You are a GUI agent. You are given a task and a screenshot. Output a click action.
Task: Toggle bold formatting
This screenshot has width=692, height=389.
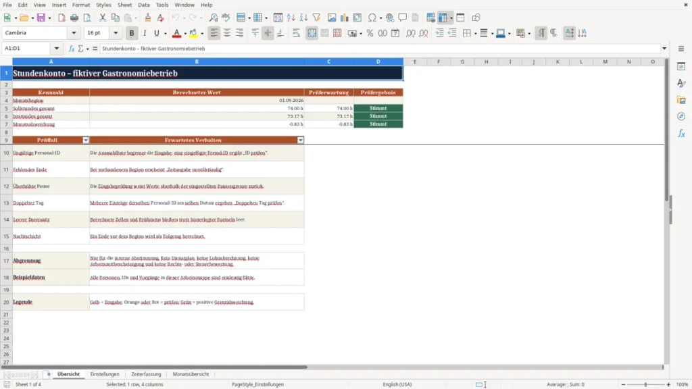click(132, 33)
